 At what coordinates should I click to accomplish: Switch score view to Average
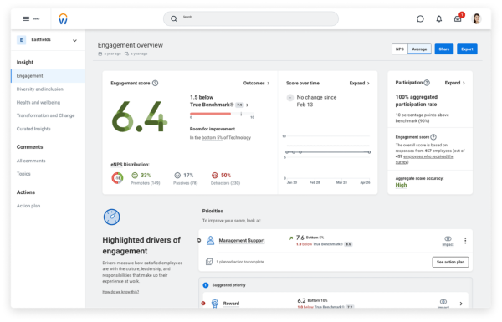point(419,49)
